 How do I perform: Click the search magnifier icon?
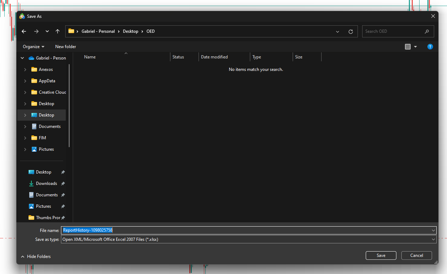427,31
